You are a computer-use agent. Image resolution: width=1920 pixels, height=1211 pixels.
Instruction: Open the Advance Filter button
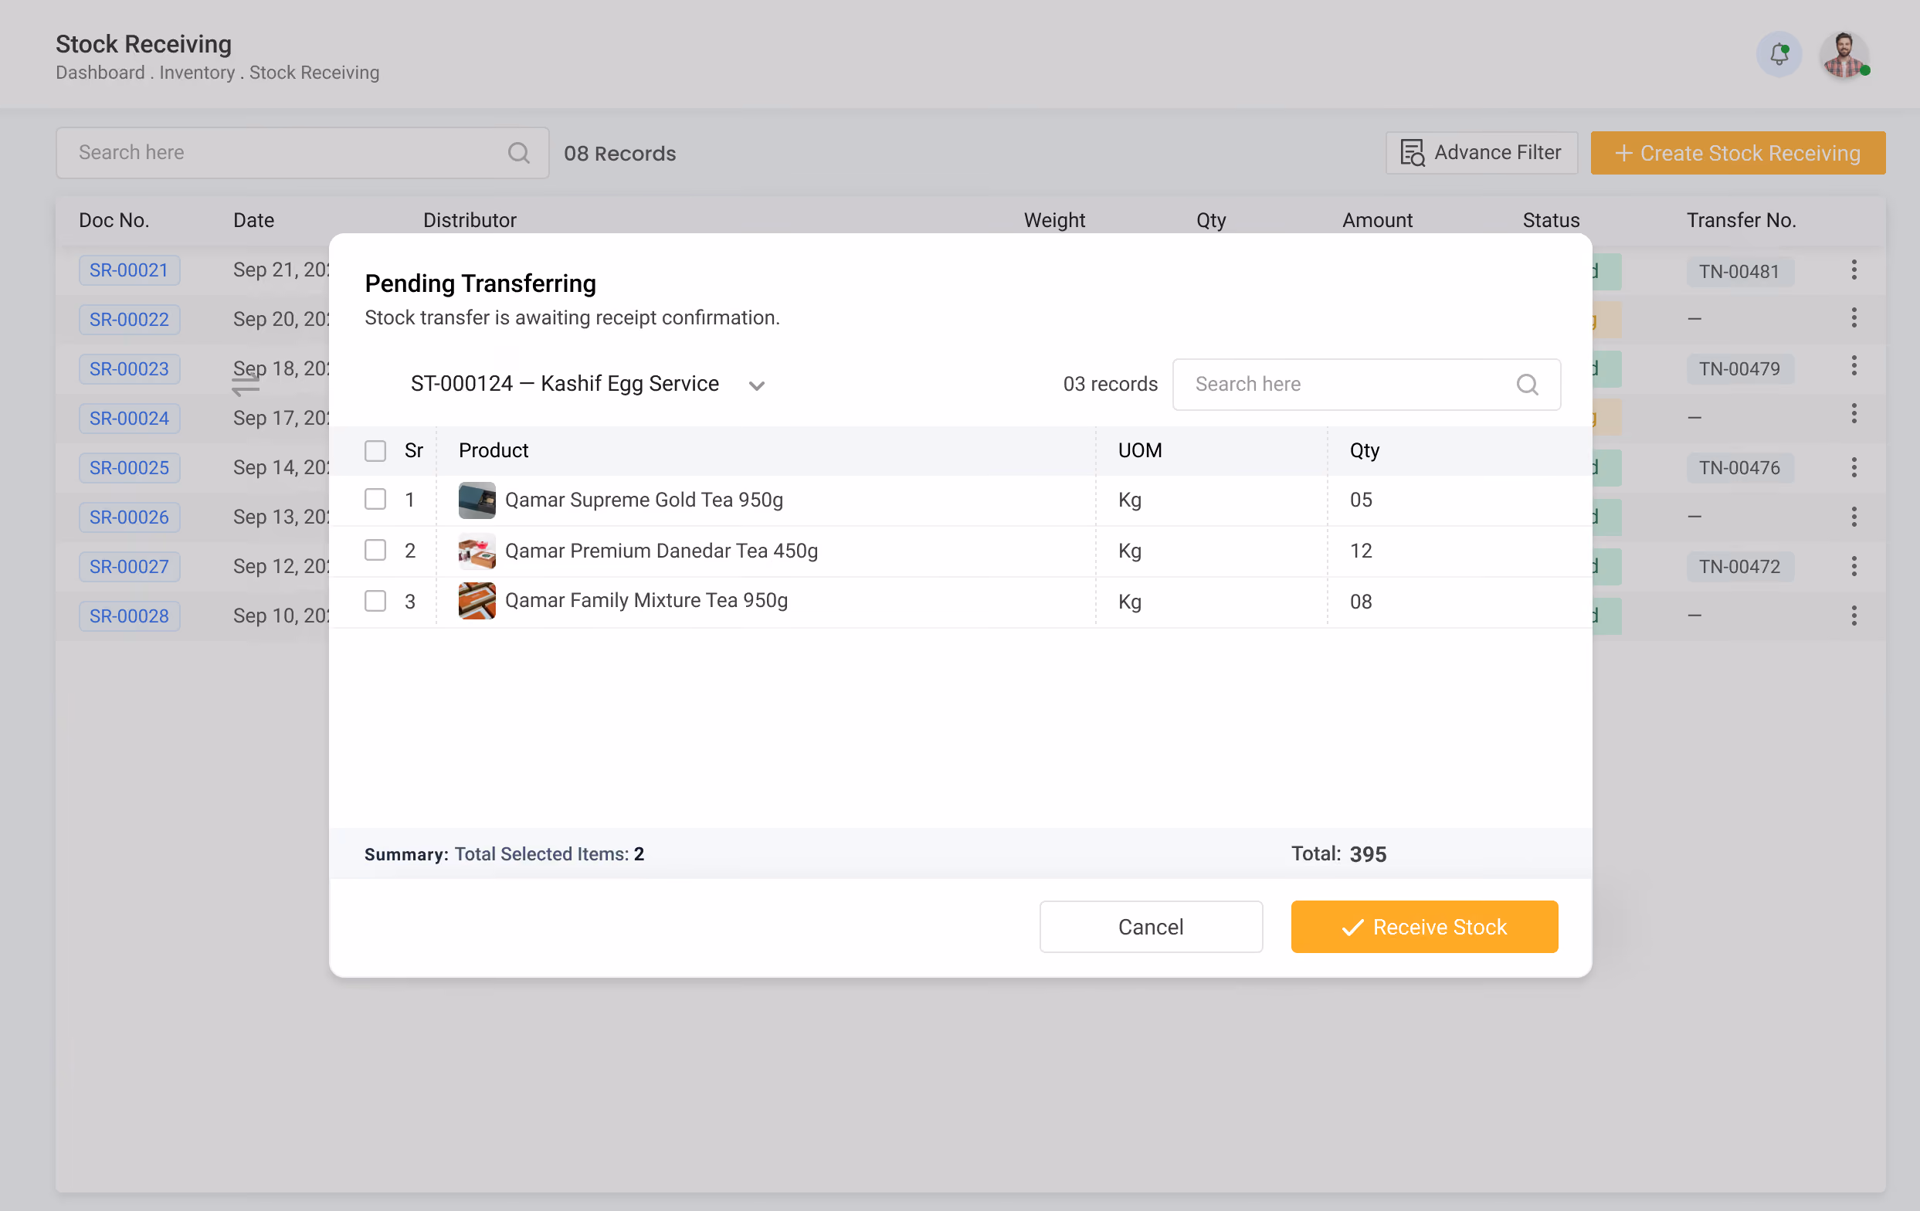click(x=1481, y=153)
